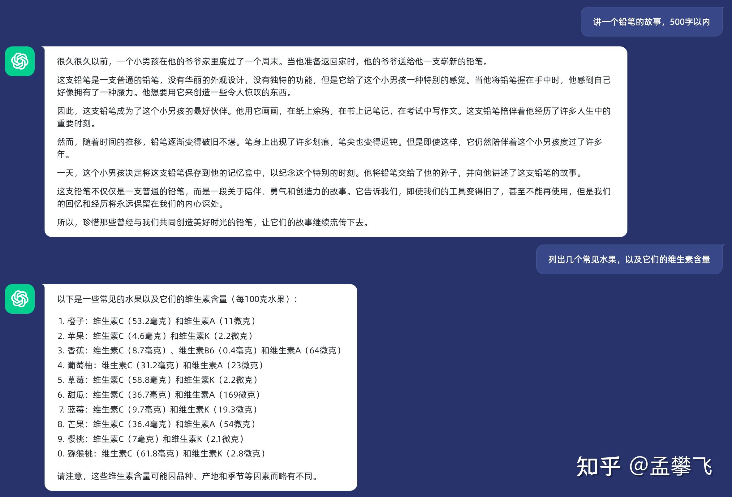Click the pencil story prompt bubble
732x497 pixels.
coord(651,22)
